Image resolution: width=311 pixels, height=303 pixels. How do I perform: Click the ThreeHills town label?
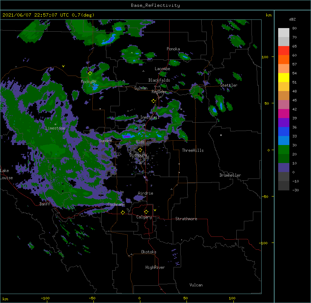[x=193, y=150]
